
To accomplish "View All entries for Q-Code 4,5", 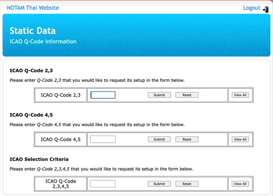I will pos(240,139).
